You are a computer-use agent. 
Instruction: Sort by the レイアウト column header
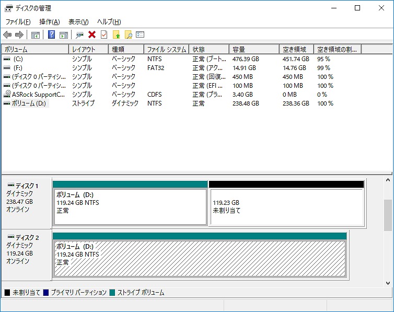pyautogui.click(x=89, y=50)
